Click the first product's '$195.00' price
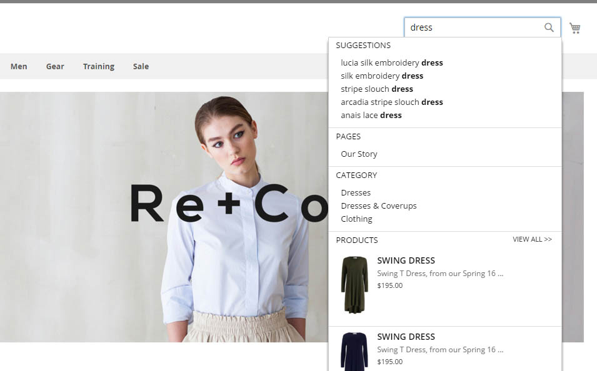Viewport: 597px width, 371px height. (x=389, y=285)
